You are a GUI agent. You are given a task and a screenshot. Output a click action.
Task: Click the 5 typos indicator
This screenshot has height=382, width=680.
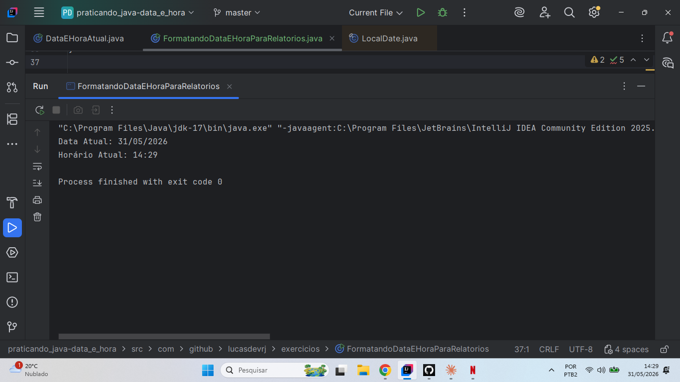(617, 60)
